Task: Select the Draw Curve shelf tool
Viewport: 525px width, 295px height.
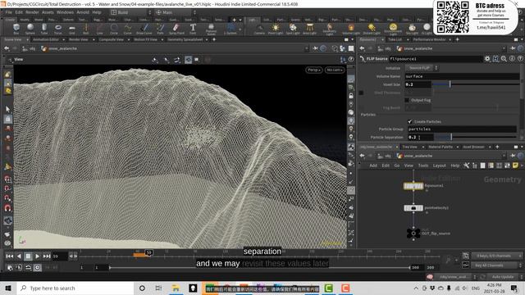Action: click(x=144, y=29)
